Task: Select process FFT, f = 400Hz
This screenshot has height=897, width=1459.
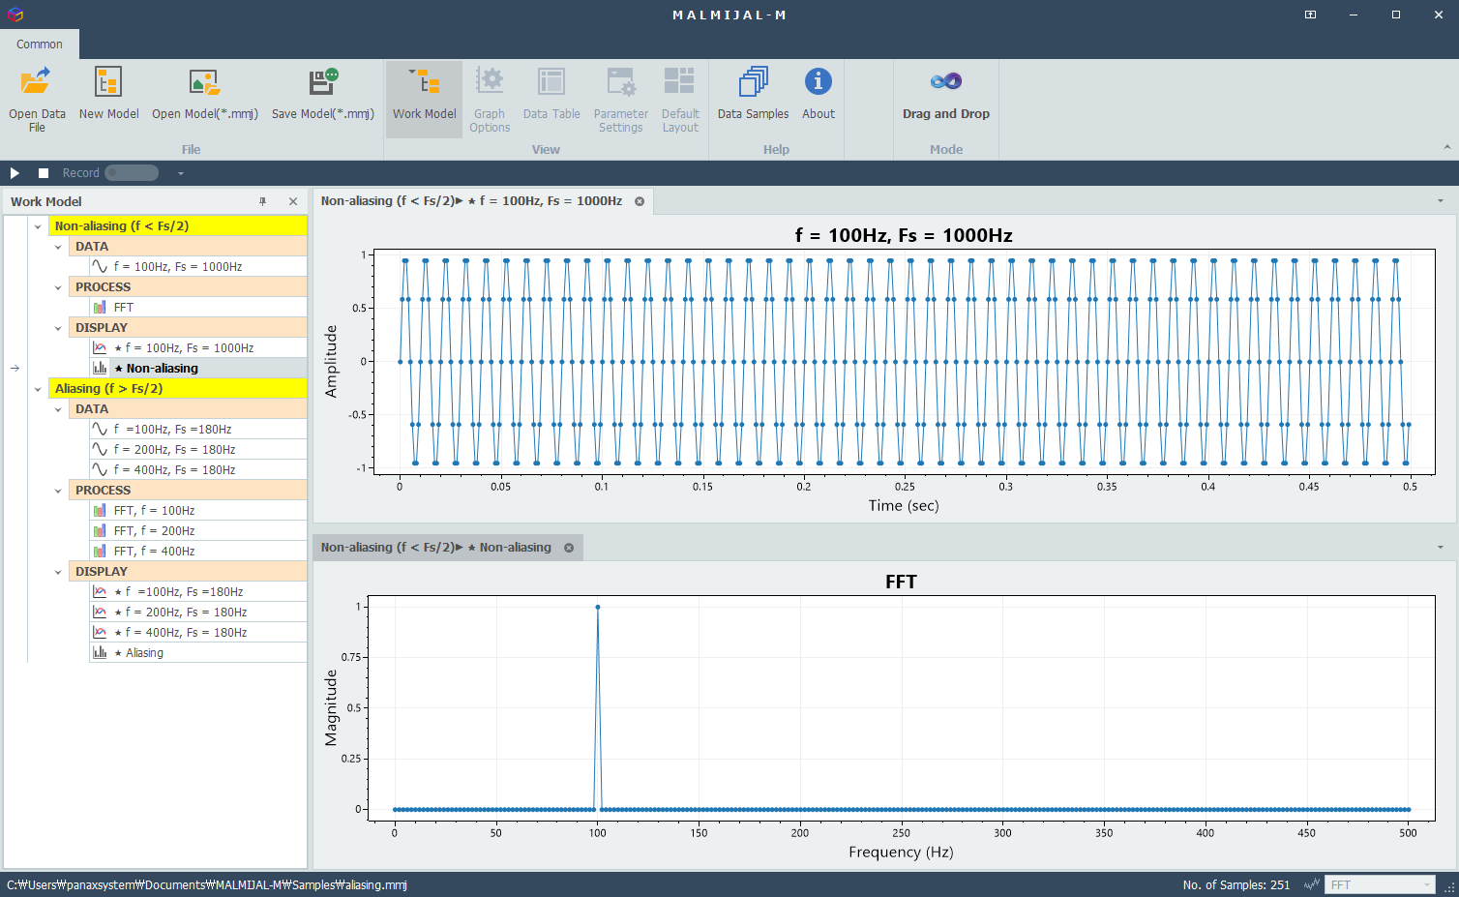Action: (197, 551)
